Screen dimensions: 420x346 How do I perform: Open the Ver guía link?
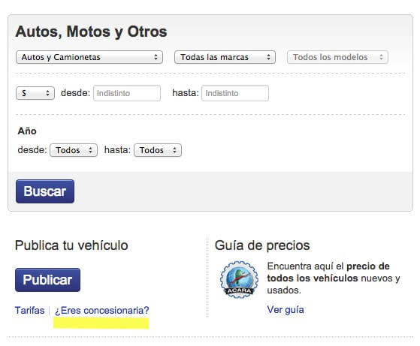[x=286, y=310]
